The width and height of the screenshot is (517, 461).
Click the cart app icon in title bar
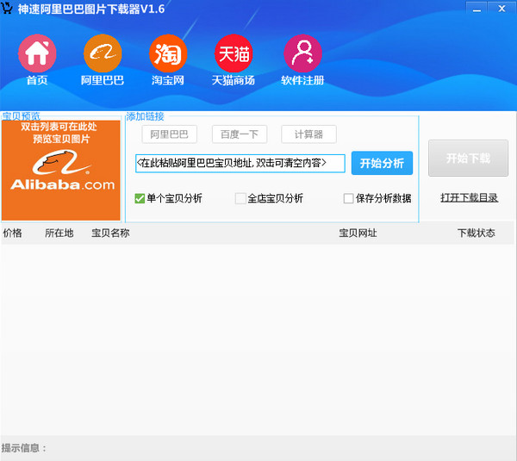[x=9, y=9]
